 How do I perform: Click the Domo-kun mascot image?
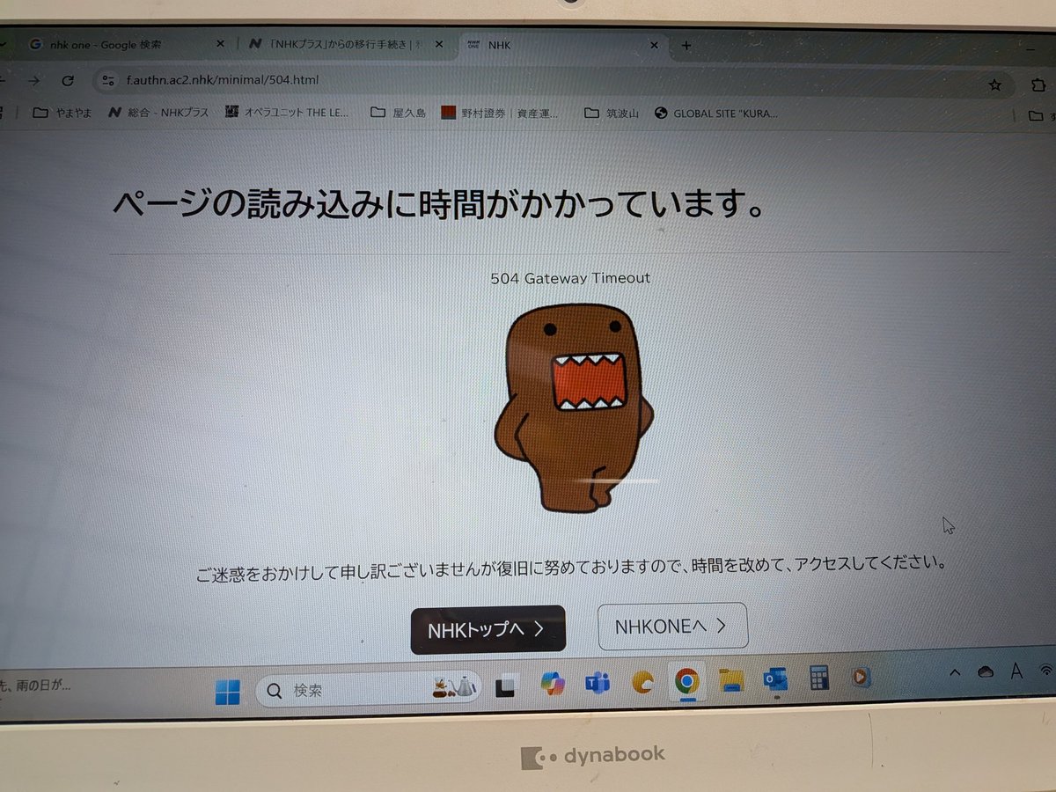point(575,407)
